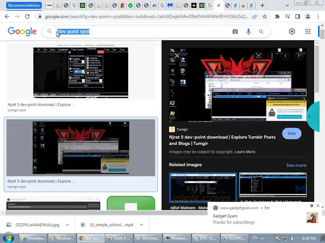Open a new browser tab with plus
325x243 pixels.
click(x=262, y=5)
